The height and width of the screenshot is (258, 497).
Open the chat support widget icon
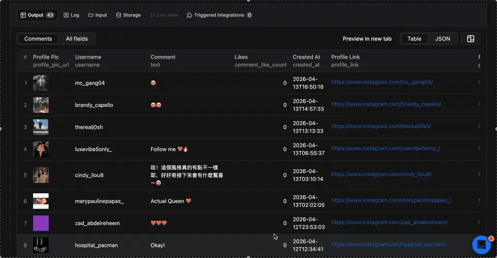[481, 245]
